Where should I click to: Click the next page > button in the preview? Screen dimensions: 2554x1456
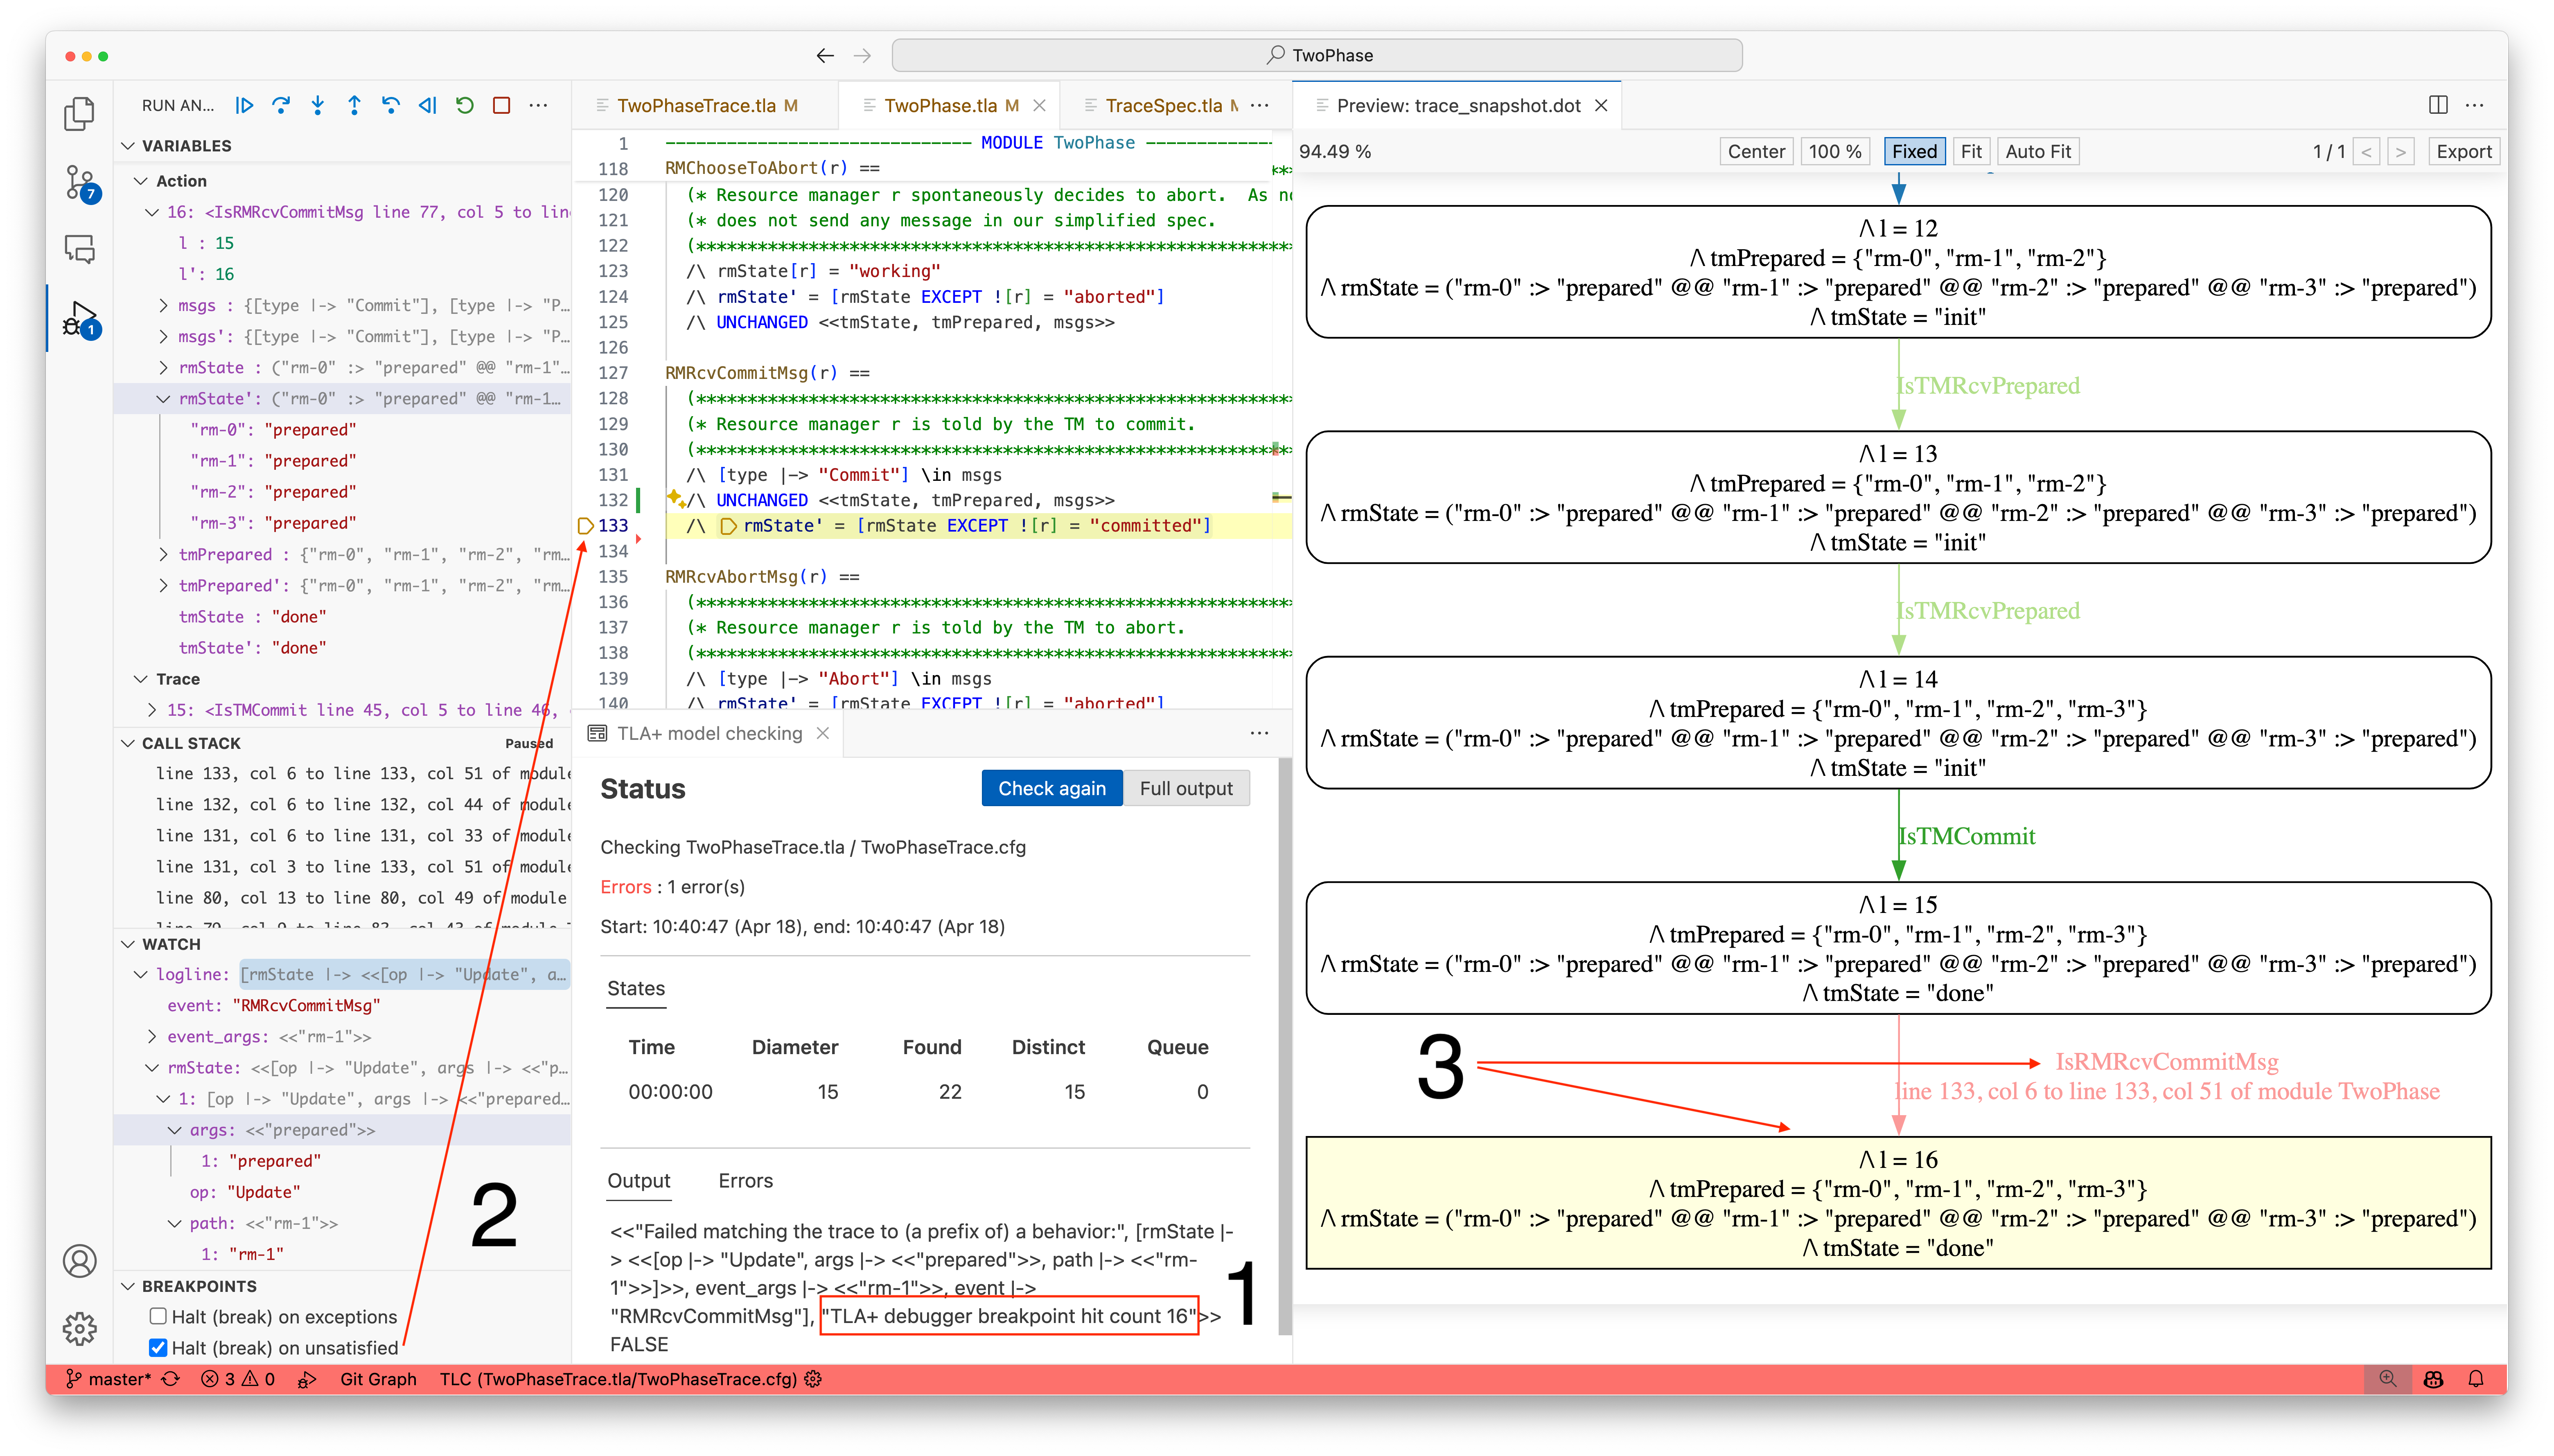pyautogui.click(x=2400, y=151)
